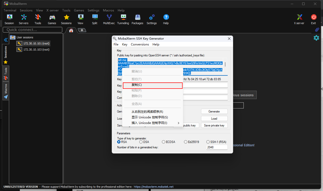
Task: Toggle the X server icon
Action: click(299, 19)
